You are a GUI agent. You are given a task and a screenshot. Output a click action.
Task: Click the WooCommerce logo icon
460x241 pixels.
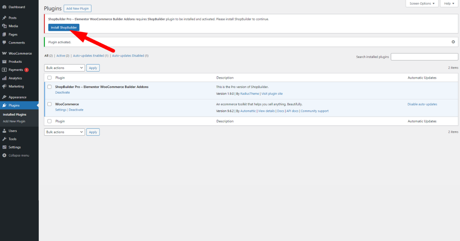(4, 53)
